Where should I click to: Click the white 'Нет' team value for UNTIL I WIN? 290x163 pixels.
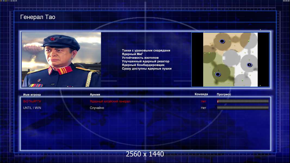tap(203, 108)
